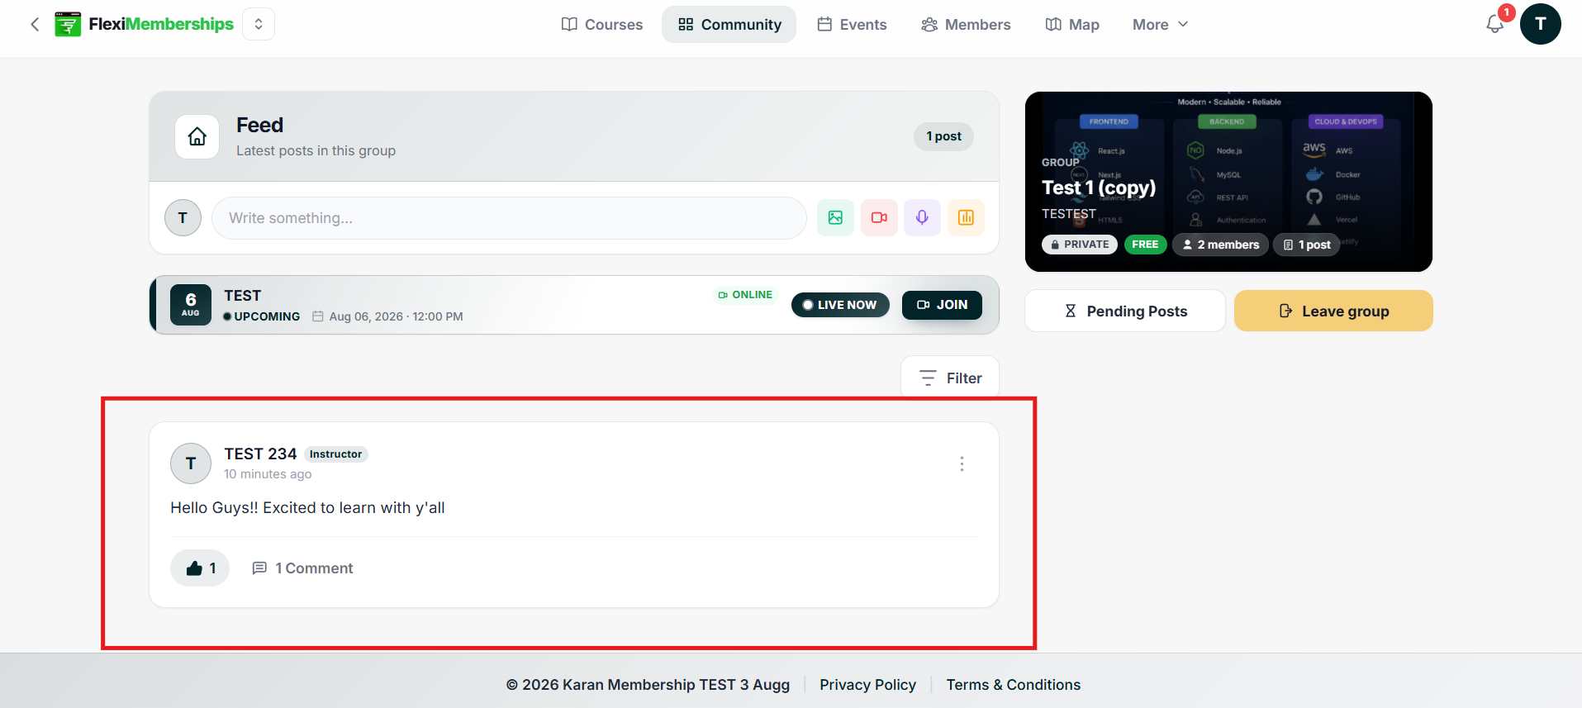The width and height of the screenshot is (1582, 708).
Task: Click the UPCOMING status label
Action: tap(262, 316)
